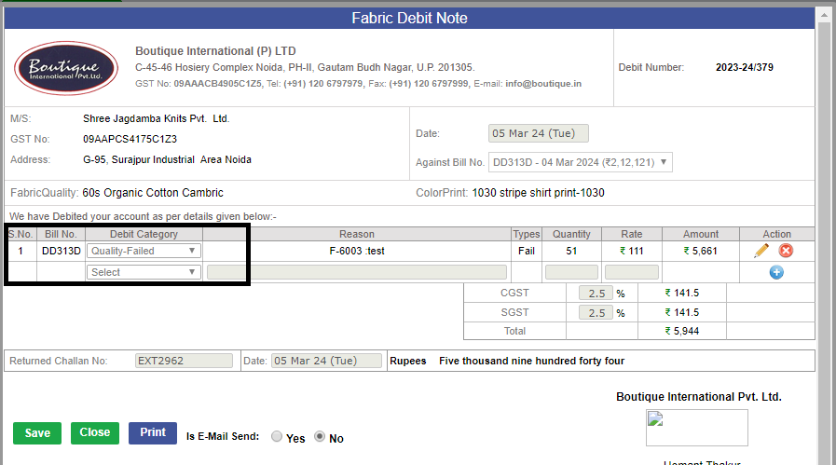Viewport: 836px width, 465px height.
Task: Click debit number 2023-24/379
Action: point(745,67)
